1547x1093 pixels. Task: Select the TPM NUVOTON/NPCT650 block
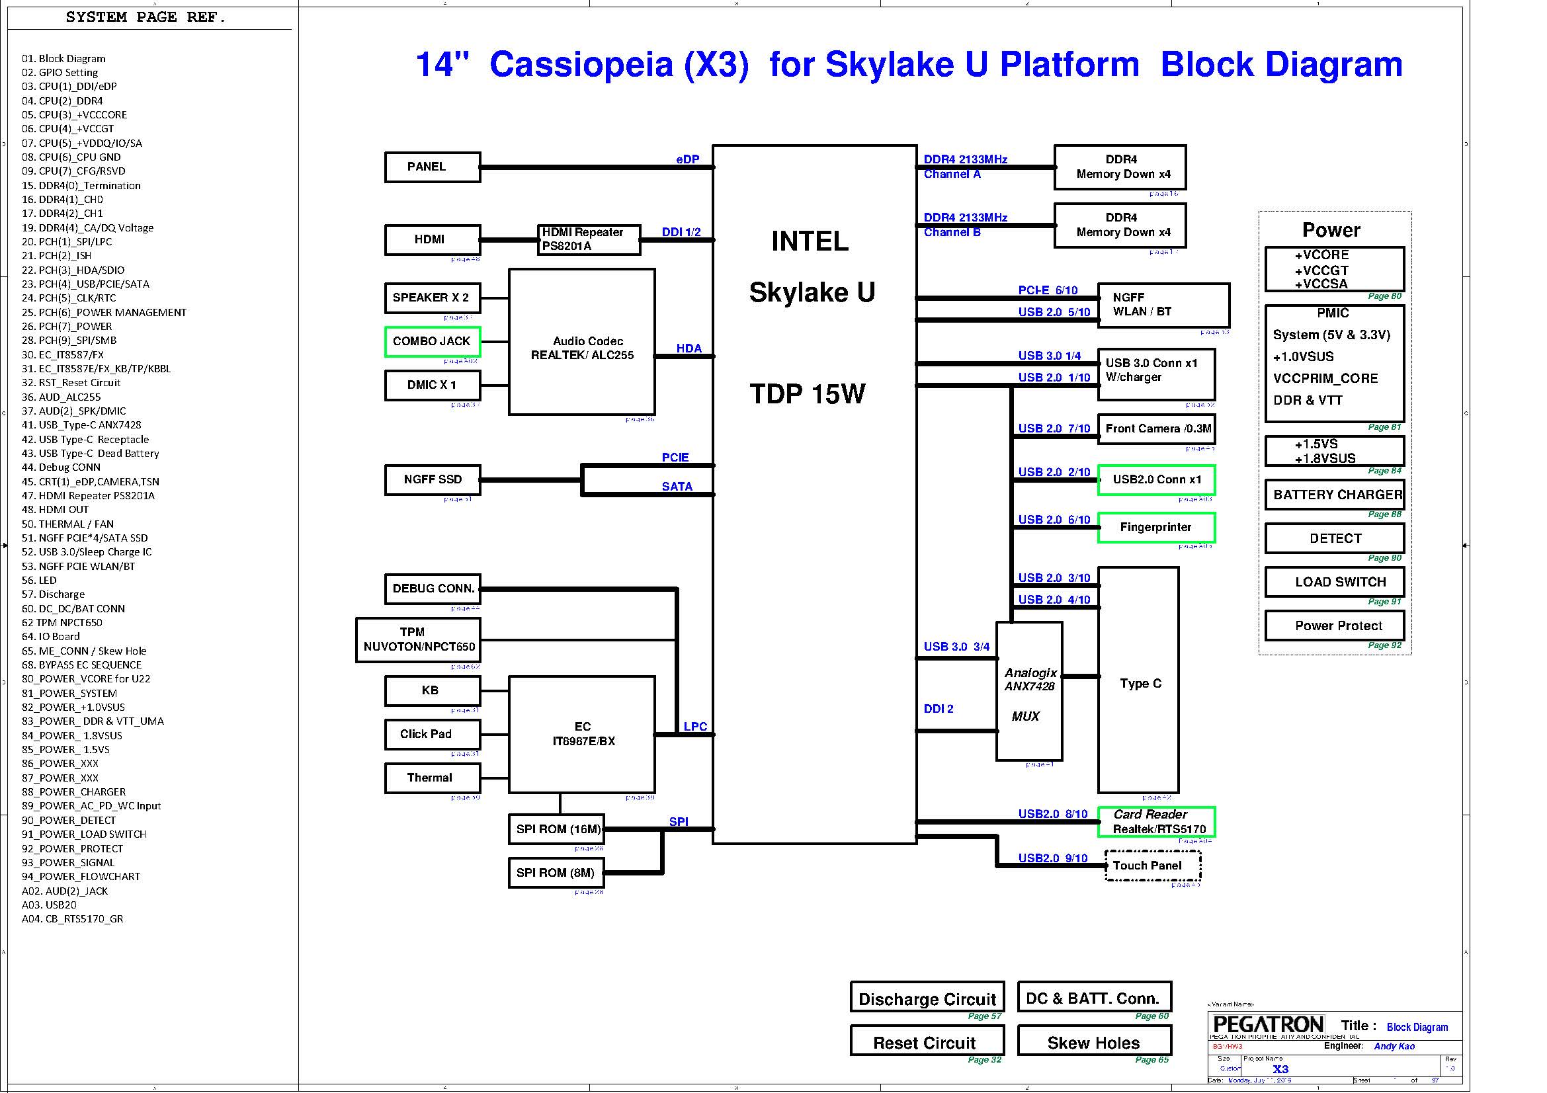419,640
